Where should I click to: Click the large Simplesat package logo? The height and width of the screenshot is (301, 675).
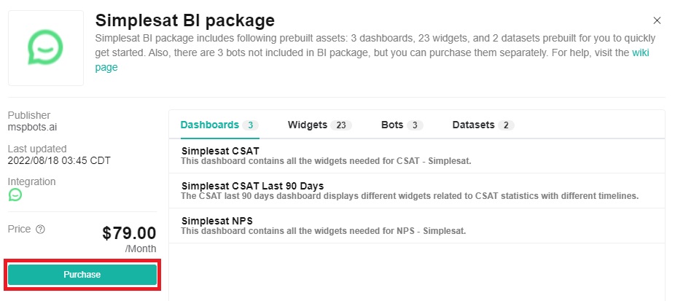coord(47,48)
